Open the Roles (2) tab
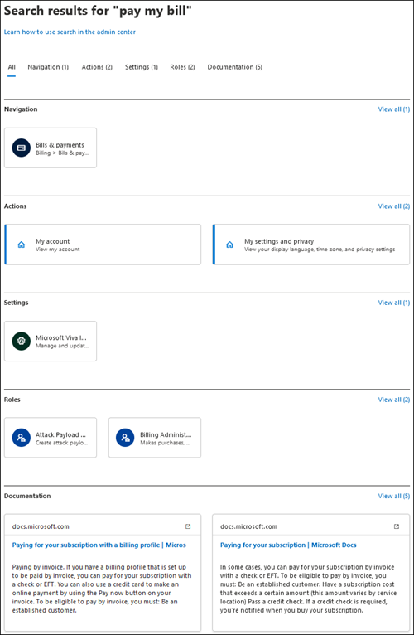Screen dimensions: 414x635 click(x=182, y=67)
